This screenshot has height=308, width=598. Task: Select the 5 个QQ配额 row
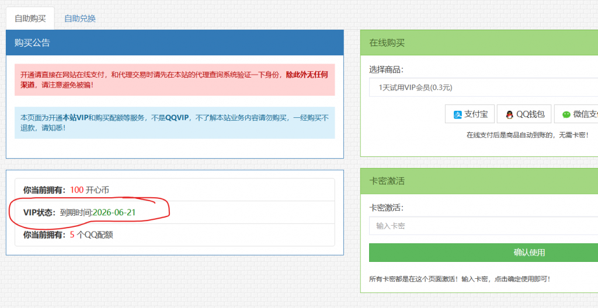point(175,235)
